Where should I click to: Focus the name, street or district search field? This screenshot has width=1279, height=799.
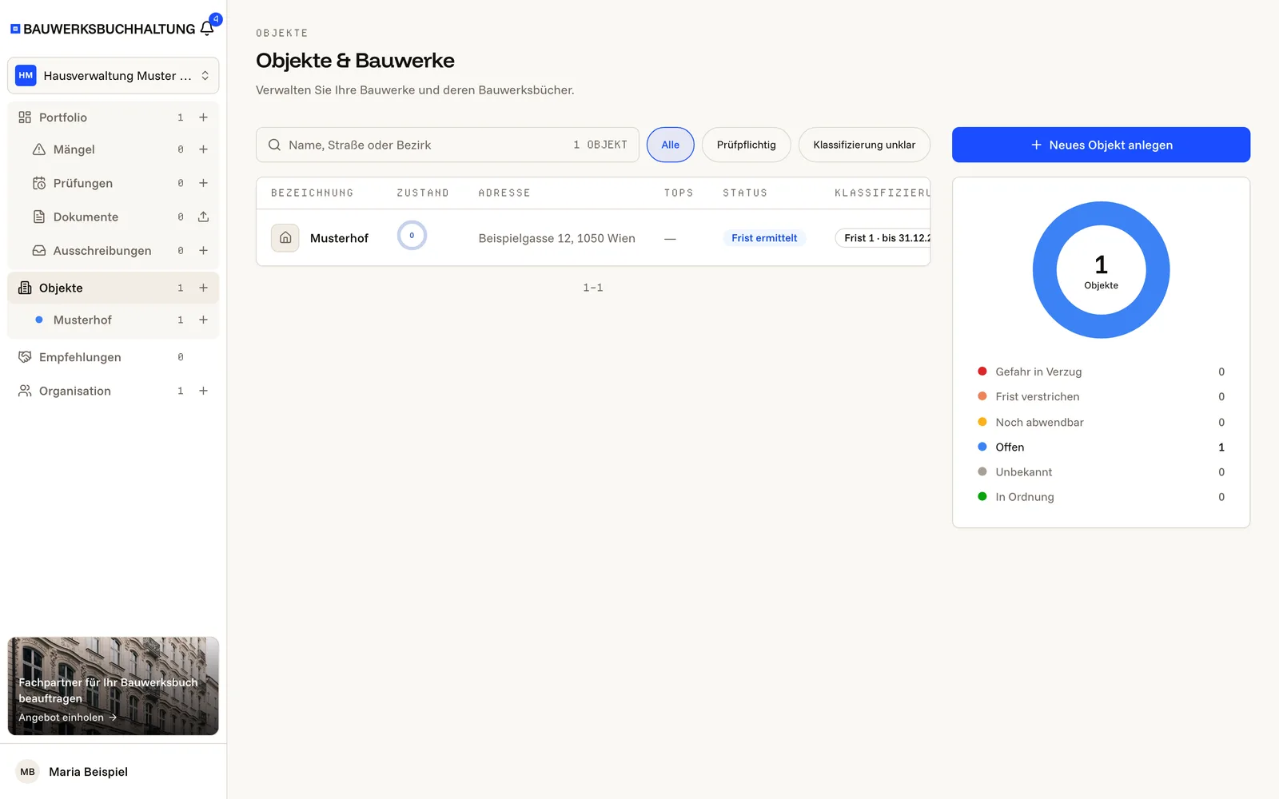click(448, 145)
